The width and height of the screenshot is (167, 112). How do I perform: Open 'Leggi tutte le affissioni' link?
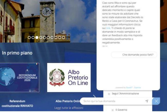point(69,108)
